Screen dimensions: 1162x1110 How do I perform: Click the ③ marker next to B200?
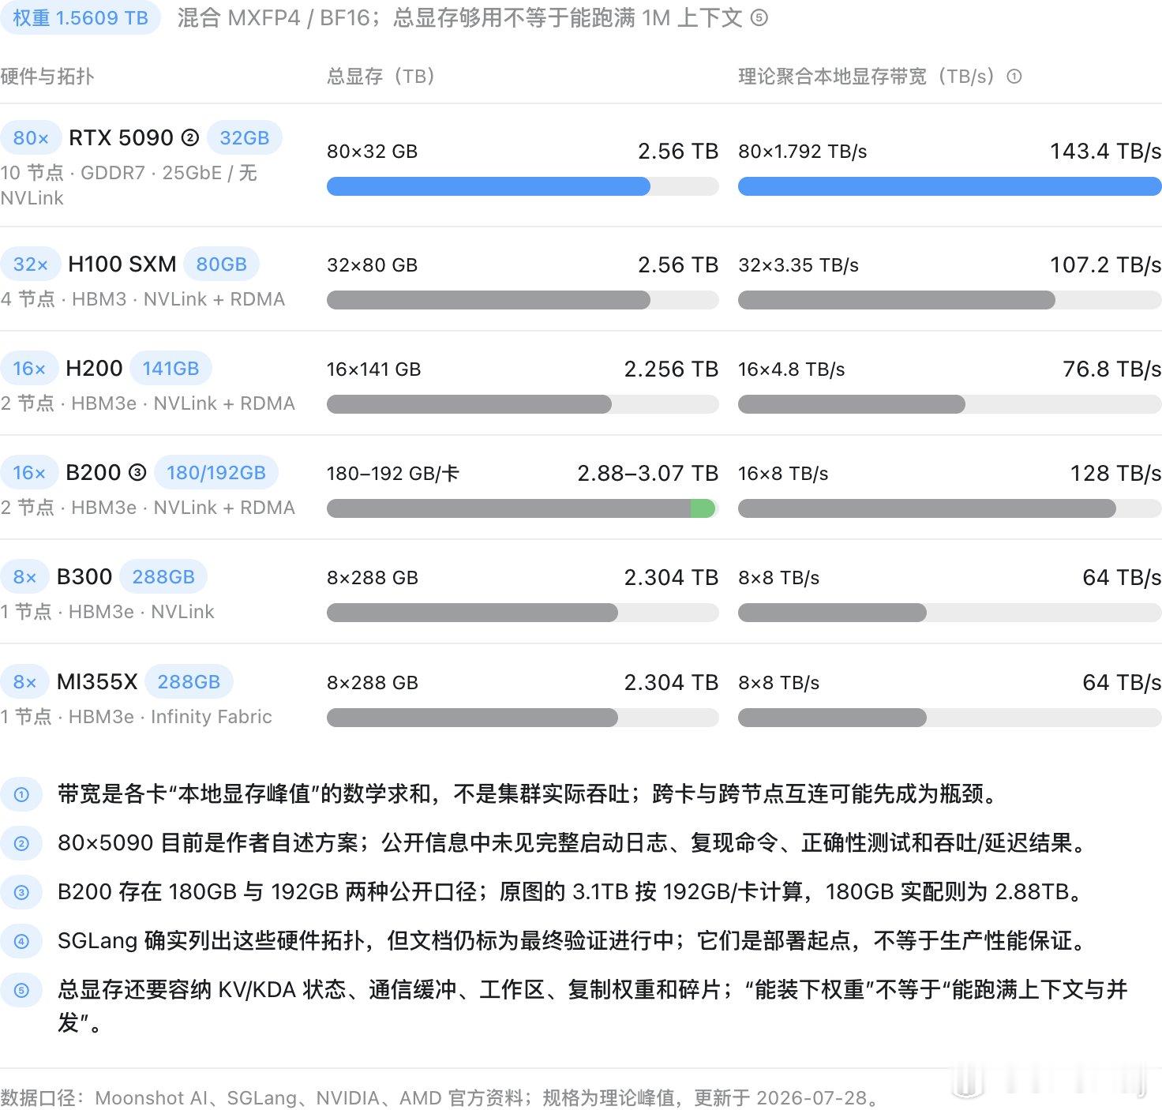(x=137, y=472)
